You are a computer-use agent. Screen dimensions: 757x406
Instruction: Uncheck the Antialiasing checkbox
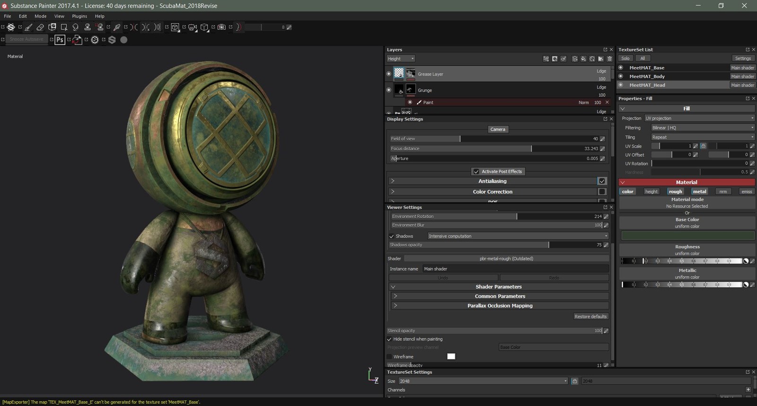602,181
